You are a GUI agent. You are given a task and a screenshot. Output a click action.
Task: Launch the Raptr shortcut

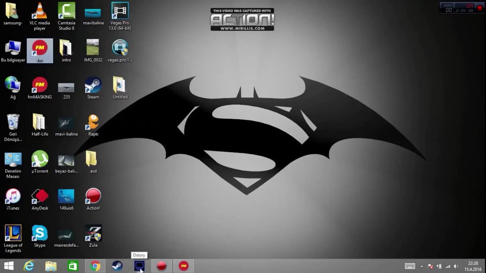(93, 125)
